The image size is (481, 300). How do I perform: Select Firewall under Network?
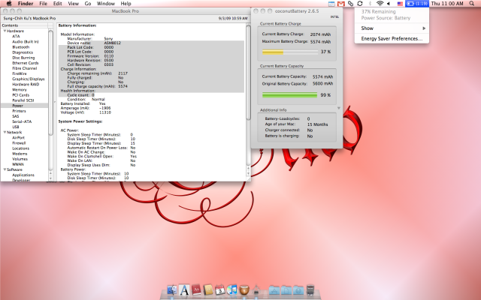pyautogui.click(x=19, y=143)
